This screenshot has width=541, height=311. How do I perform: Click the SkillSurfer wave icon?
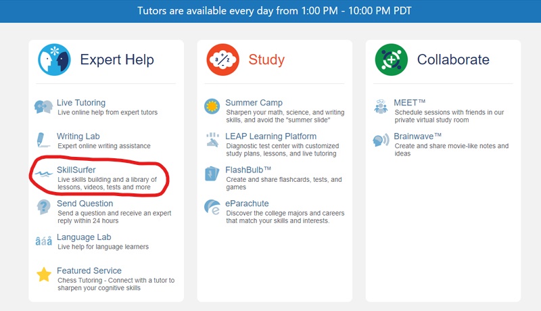(45, 174)
